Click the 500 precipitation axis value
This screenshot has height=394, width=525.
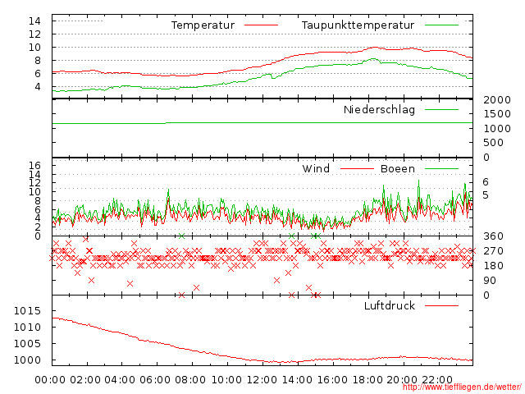tap(494, 143)
